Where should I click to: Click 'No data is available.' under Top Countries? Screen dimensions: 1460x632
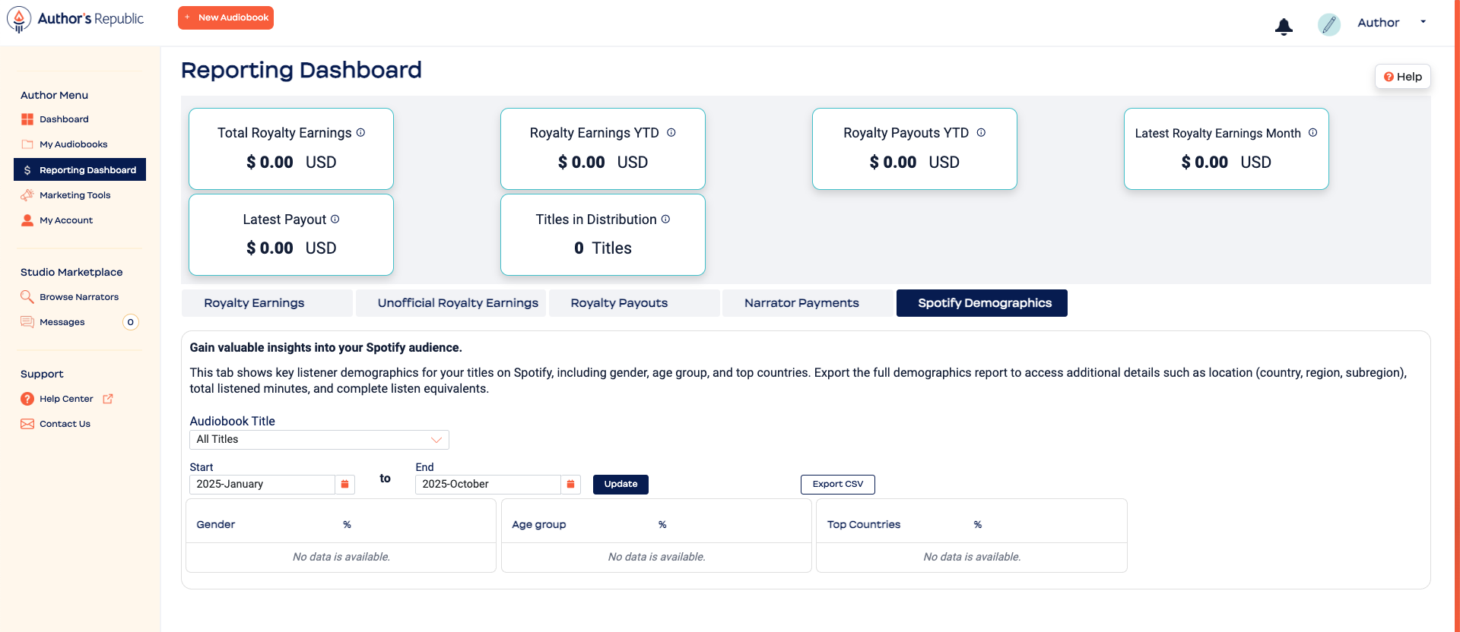coord(972,557)
